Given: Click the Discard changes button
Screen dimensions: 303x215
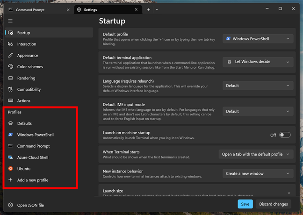Looking at the screenshot, I should (x=274, y=204).
